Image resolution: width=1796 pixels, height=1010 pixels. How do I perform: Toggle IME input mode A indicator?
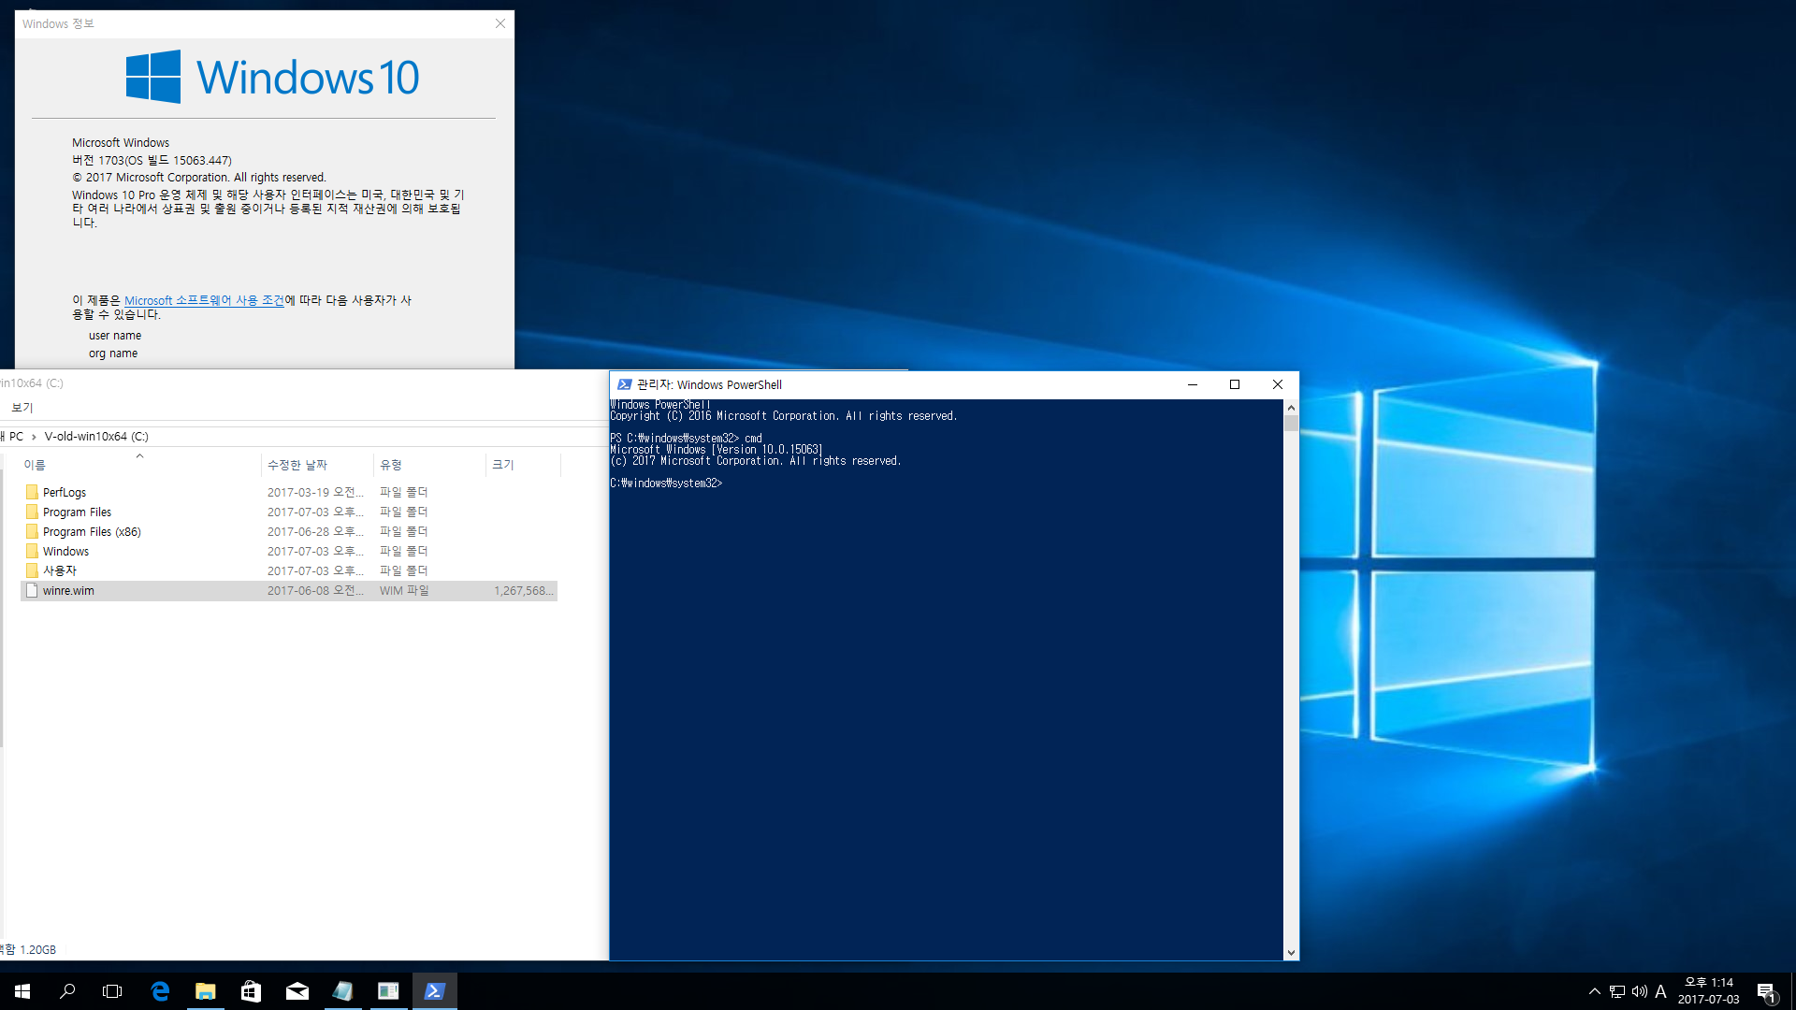(x=1661, y=991)
